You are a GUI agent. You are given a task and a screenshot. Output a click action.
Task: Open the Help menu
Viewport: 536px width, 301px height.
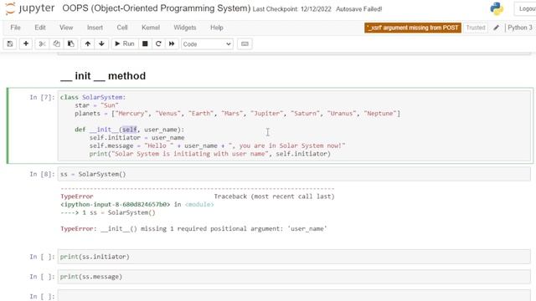217,28
